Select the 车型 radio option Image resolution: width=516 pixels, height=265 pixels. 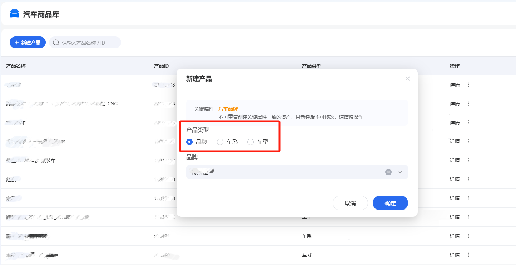258,142
